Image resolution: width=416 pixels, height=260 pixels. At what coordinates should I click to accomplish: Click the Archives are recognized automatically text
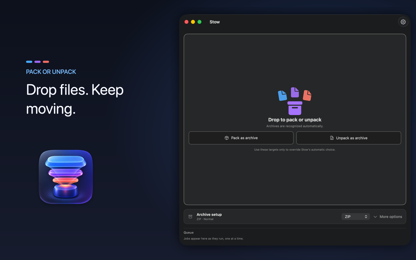click(295, 126)
